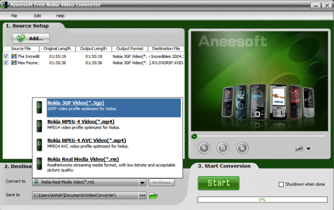Click Max Payne output format cell
This screenshot has height=210, width=334.
130,63
